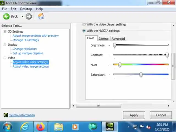
Task: Click the grey Forward arrow icon
Action: tap(29, 16)
